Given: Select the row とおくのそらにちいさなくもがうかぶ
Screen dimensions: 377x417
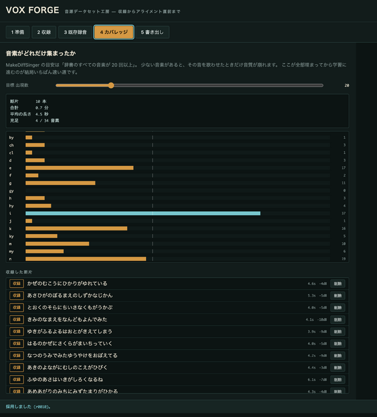Looking at the screenshot, I should click(177, 308).
